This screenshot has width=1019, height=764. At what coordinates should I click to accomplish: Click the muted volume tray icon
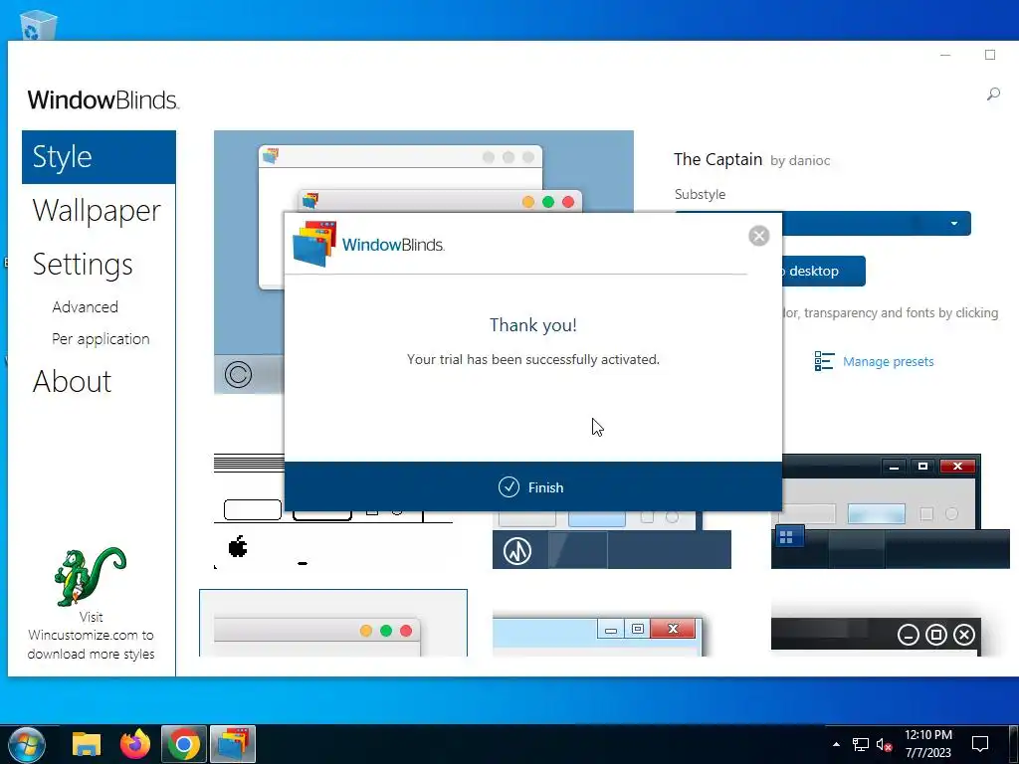[884, 744]
